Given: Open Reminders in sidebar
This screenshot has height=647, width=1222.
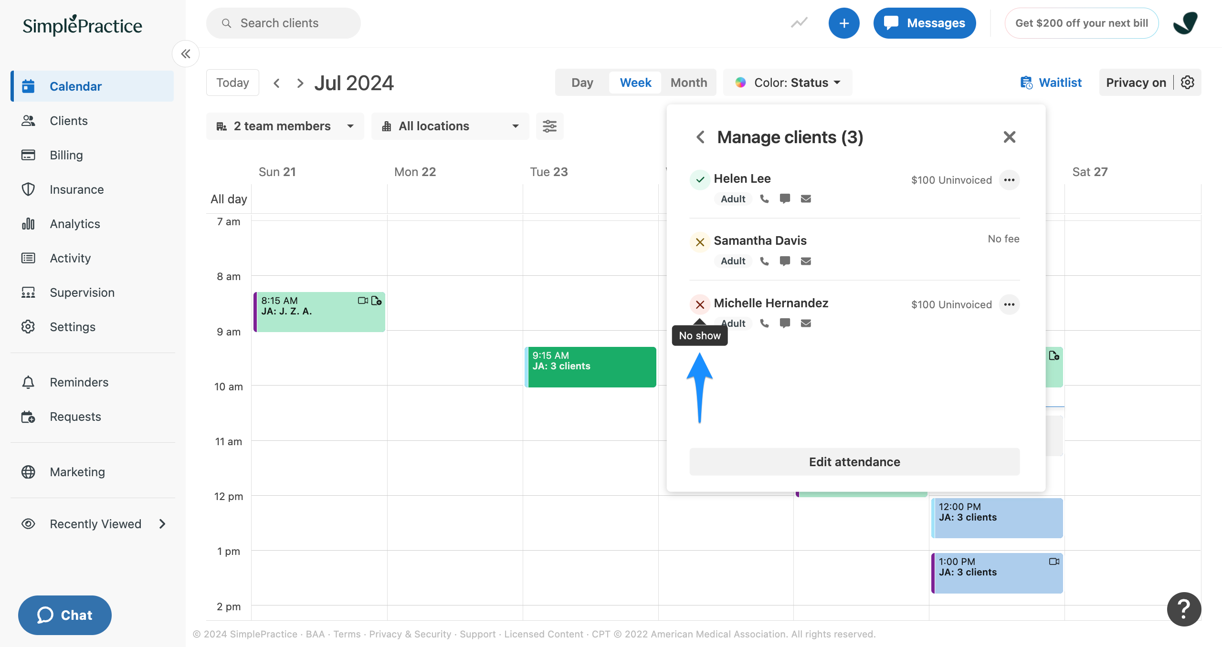Looking at the screenshot, I should pos(93,382).
